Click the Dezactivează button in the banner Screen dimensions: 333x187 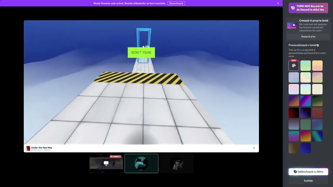(x=176, y=3)
